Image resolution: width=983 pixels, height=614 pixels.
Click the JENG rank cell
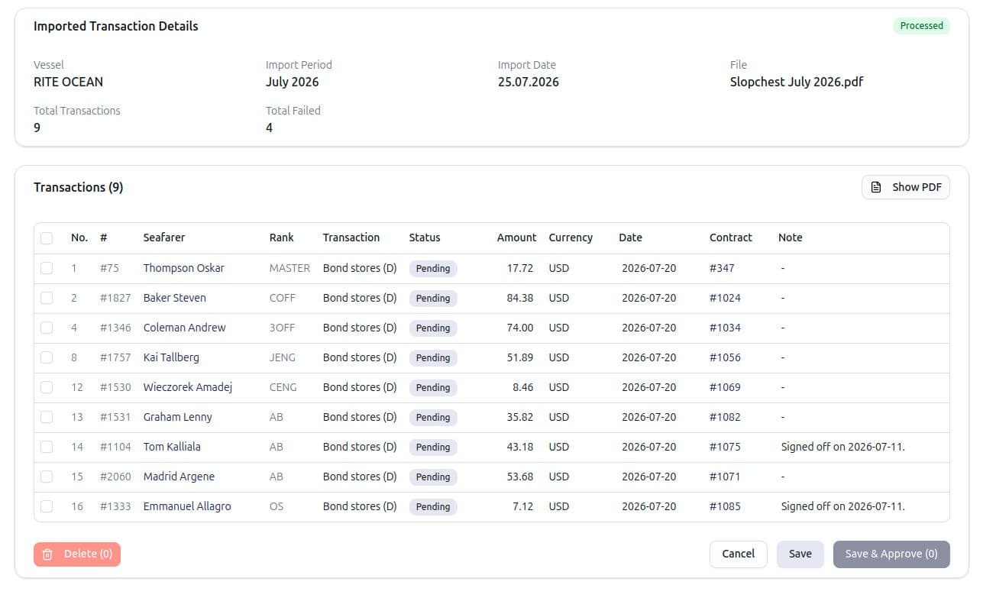click(x=283, y=357)
